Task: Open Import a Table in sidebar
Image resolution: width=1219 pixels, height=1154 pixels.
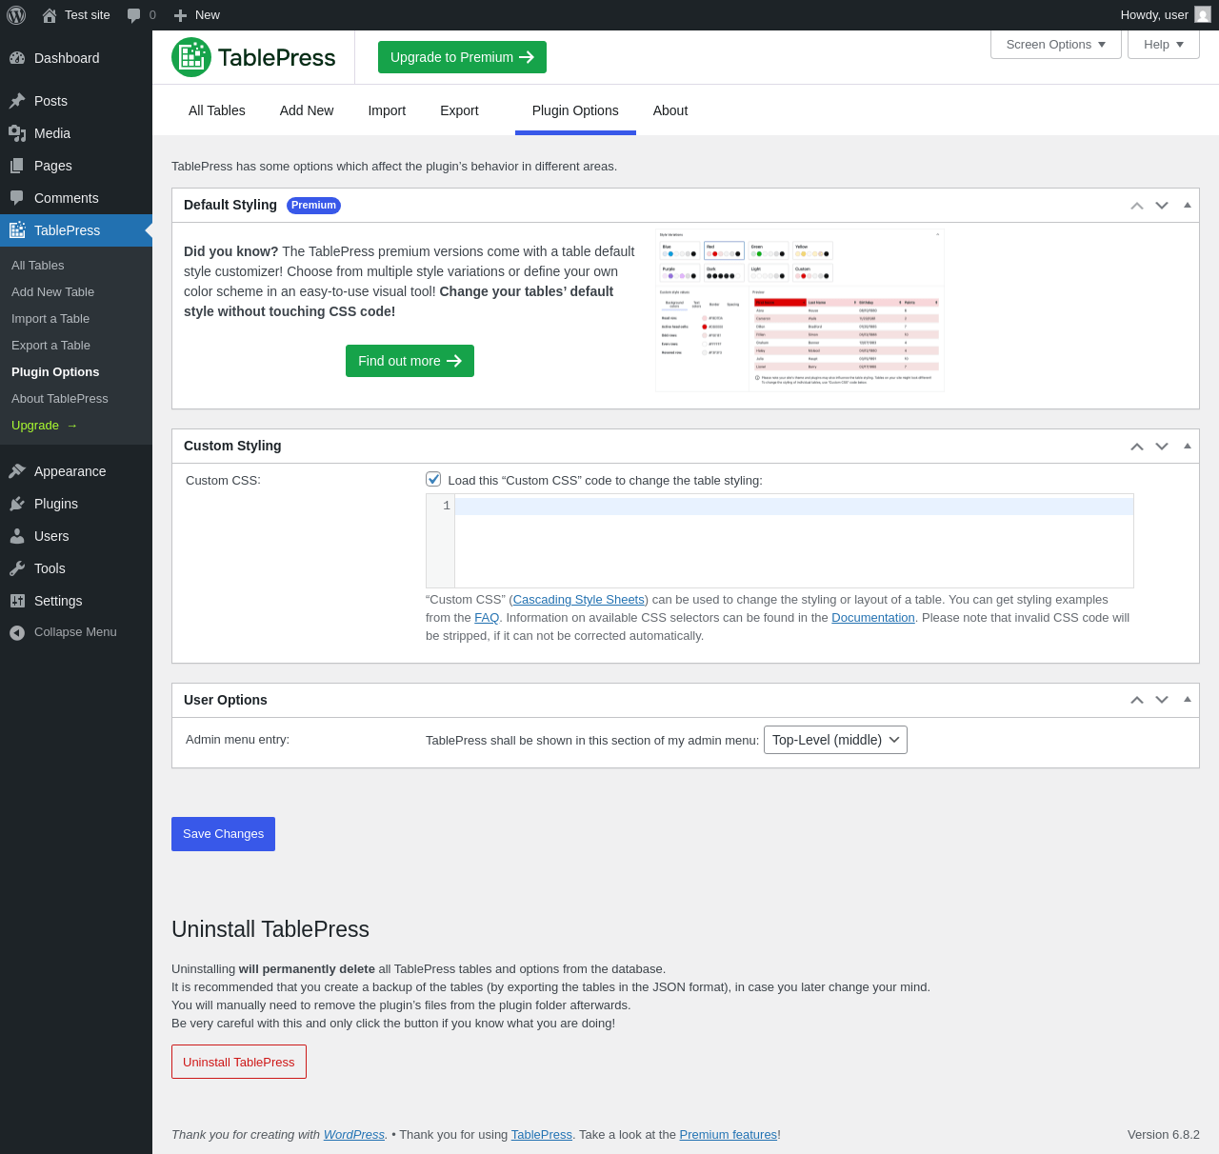Action: (50, 319)
